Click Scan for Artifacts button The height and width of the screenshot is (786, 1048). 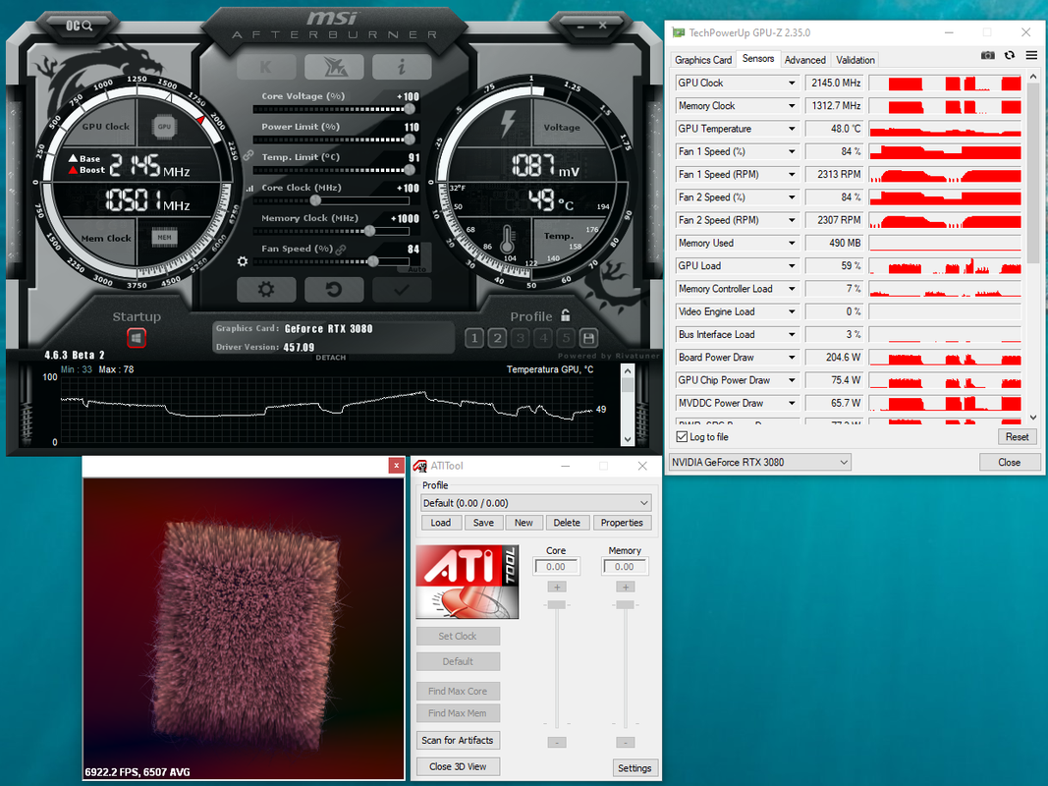(457, 740)
